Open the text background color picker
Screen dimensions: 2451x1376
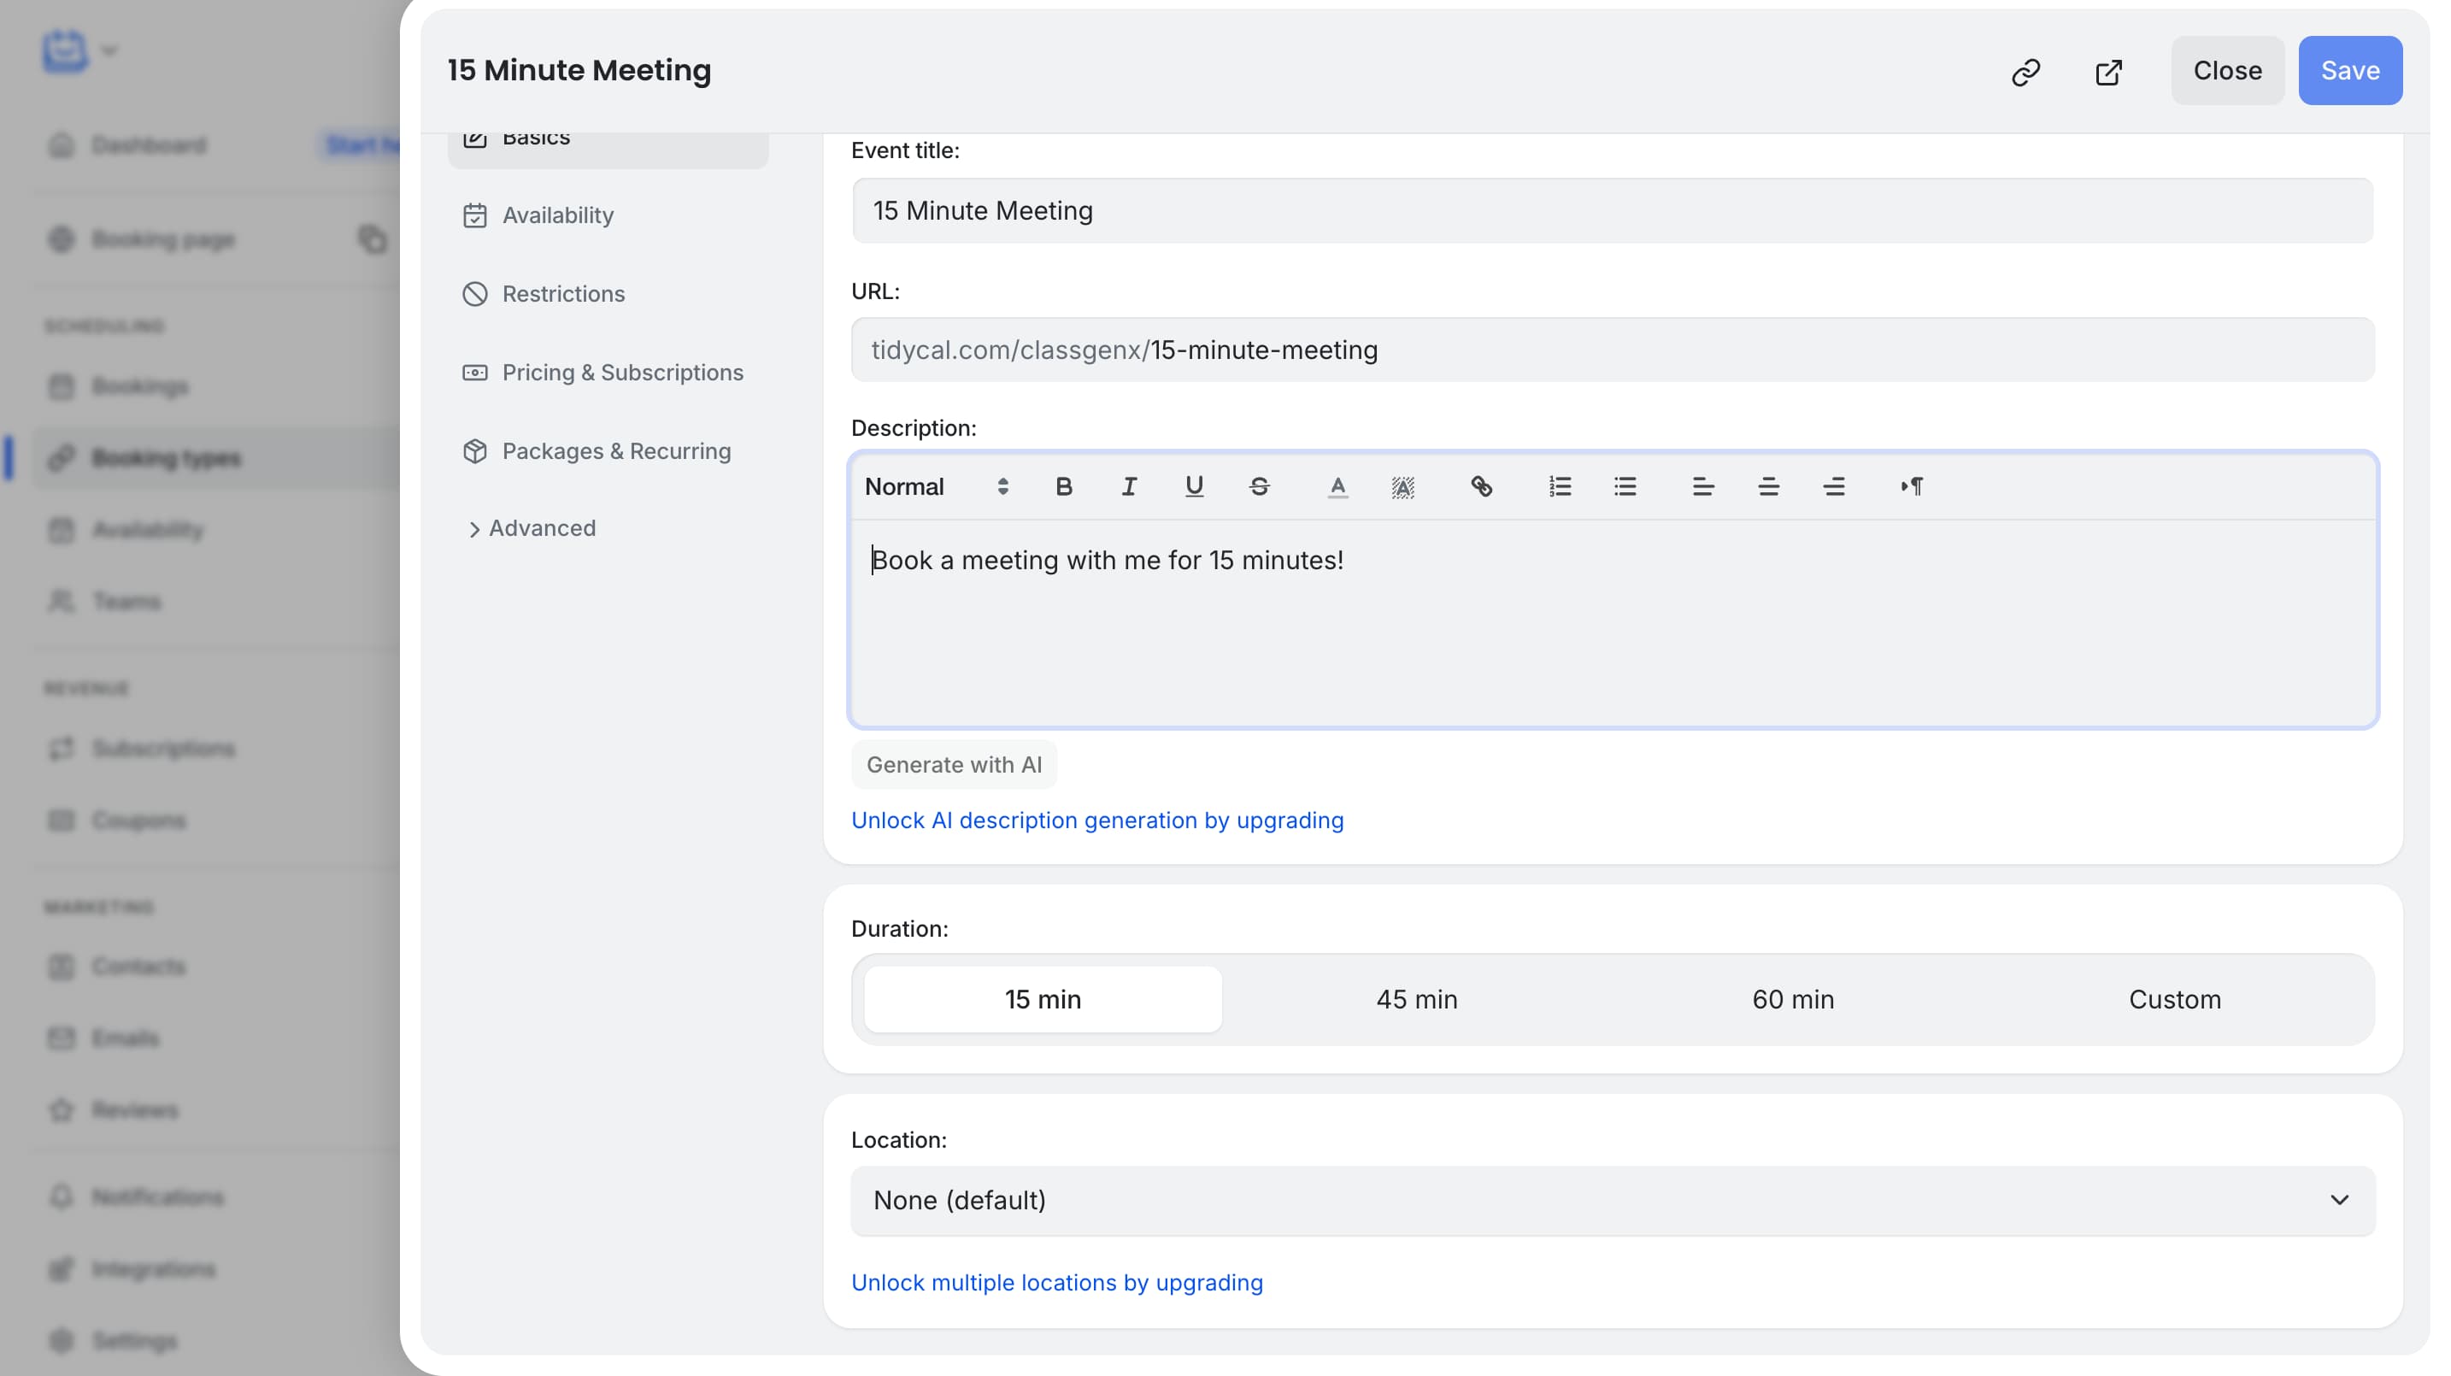tap(1402, 487)
